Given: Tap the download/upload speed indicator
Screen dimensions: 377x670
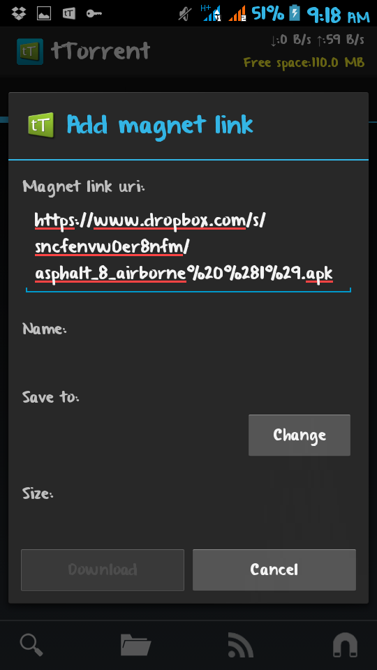Looking at the screenshot, I should (318, 40).
